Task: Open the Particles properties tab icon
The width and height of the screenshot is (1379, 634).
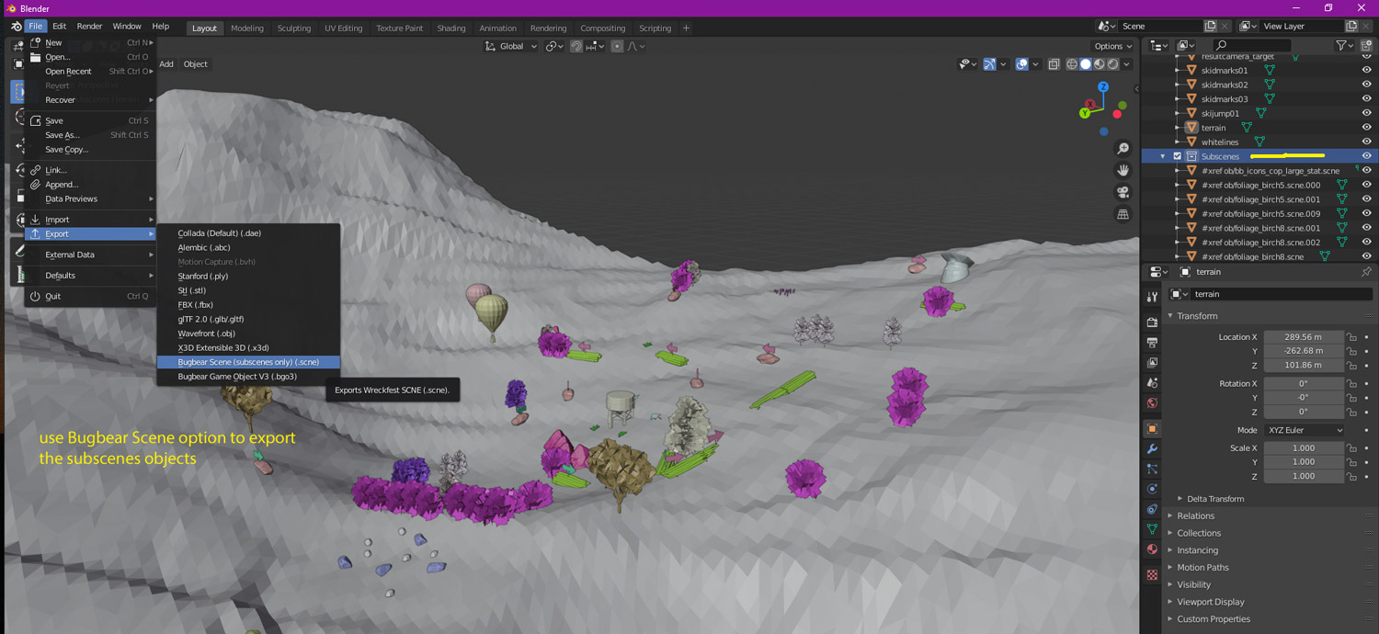Action: (1152, 470)
